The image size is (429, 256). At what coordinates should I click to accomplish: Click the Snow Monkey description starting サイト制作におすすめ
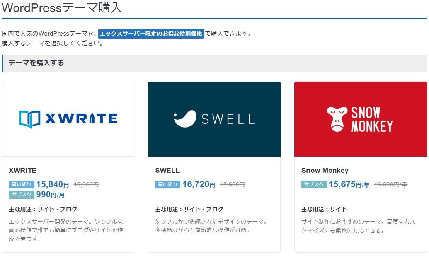coord(358,226)
